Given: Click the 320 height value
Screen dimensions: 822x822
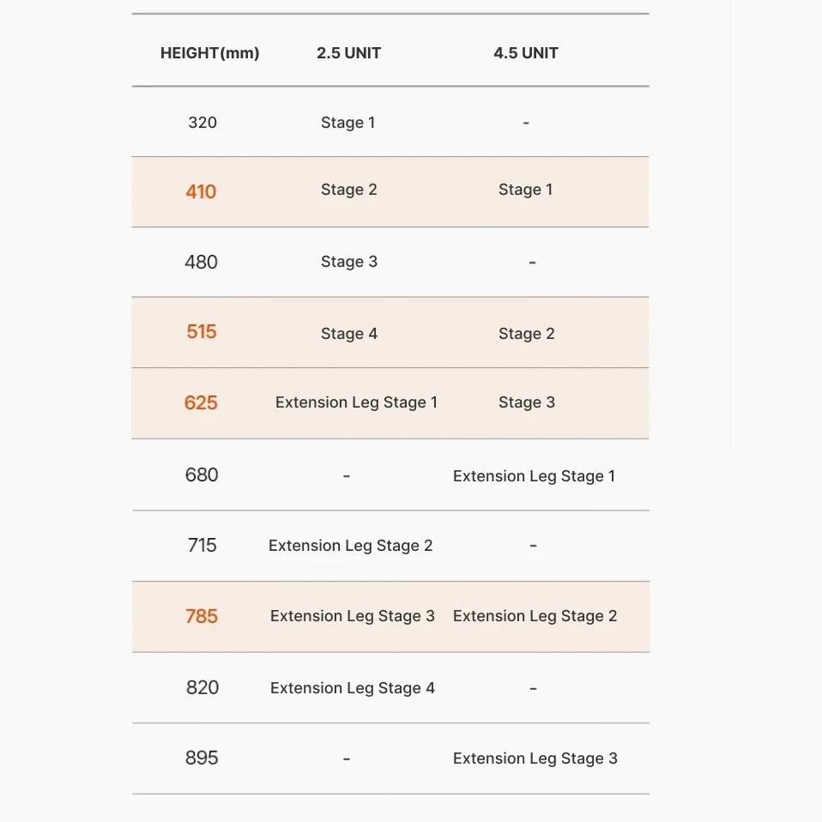Looking at the screenshot, I should 202,123.
